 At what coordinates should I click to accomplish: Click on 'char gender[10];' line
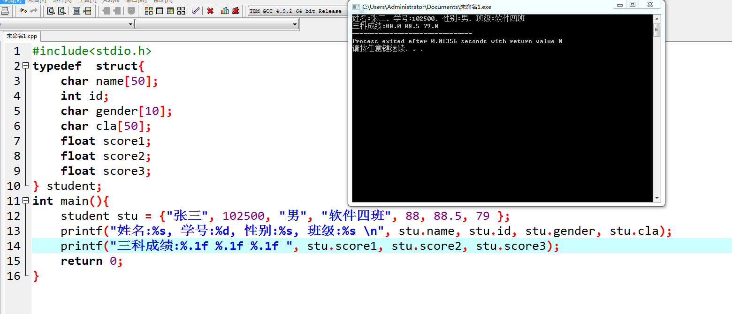[x=117, y=111]
